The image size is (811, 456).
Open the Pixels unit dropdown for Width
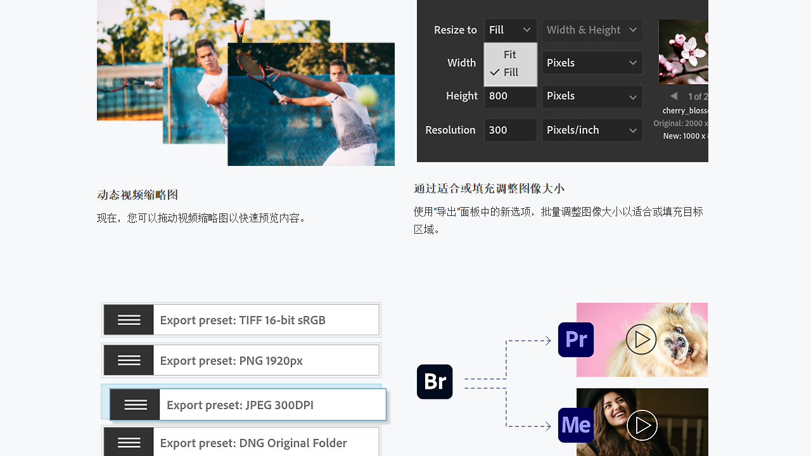click(x=591, y=63)
